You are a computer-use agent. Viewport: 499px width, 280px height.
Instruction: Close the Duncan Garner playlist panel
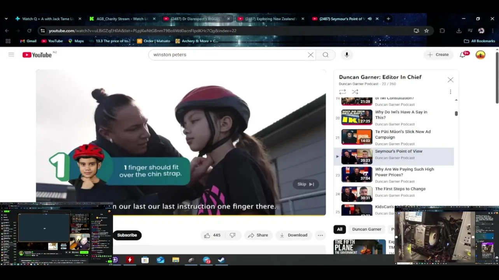point(450,80)
